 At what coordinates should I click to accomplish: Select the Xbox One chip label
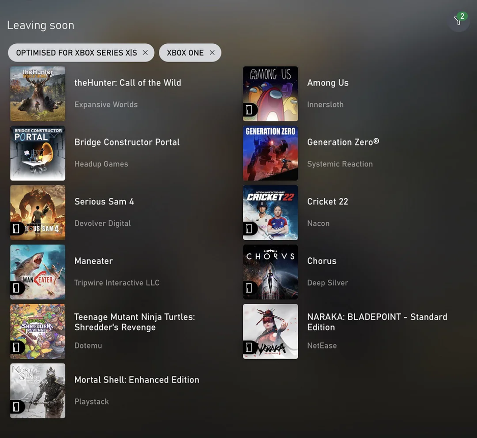click(185, 52)
